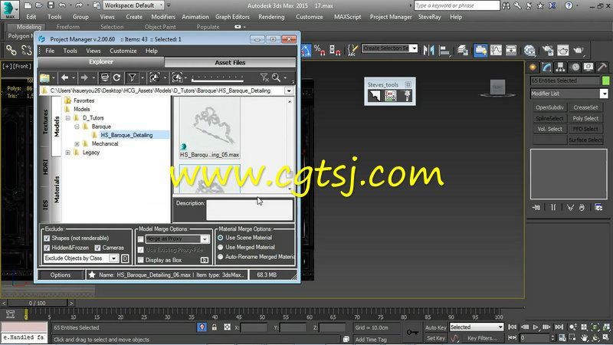Select Use Scene Material radio option

pos(221,238)
